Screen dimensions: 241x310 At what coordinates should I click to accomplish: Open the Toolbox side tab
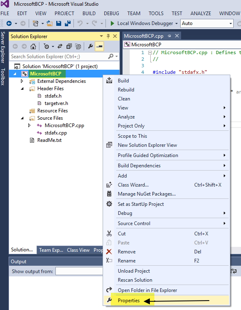coord(3,77)
